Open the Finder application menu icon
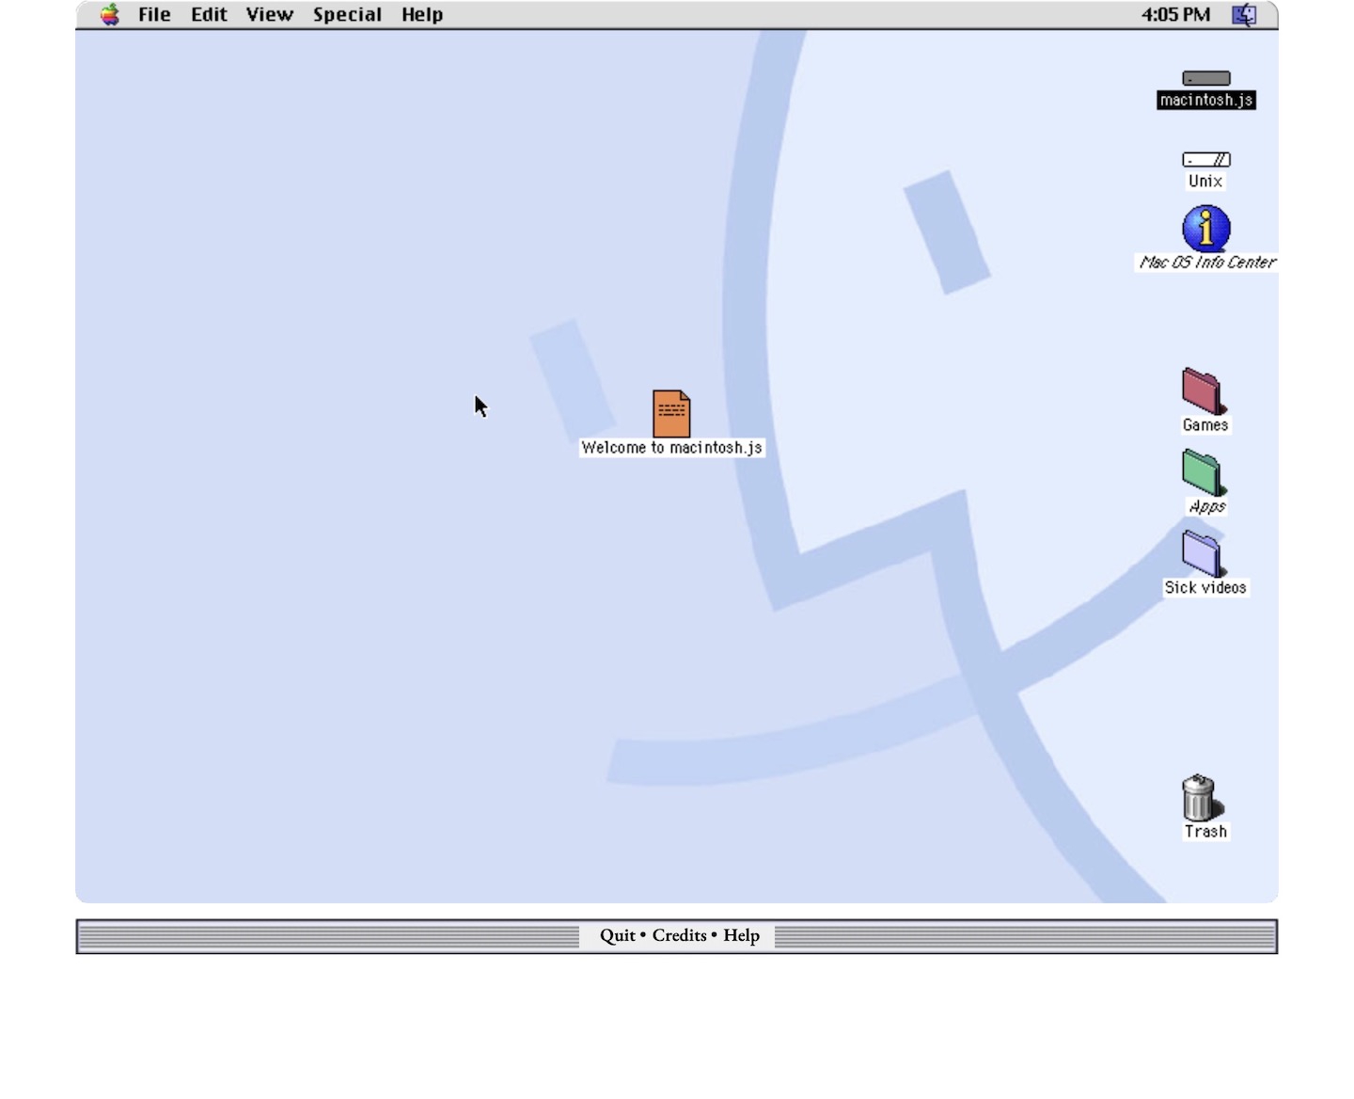The height and width of the screenshot is (1099, 1354). pos(1244,15)
